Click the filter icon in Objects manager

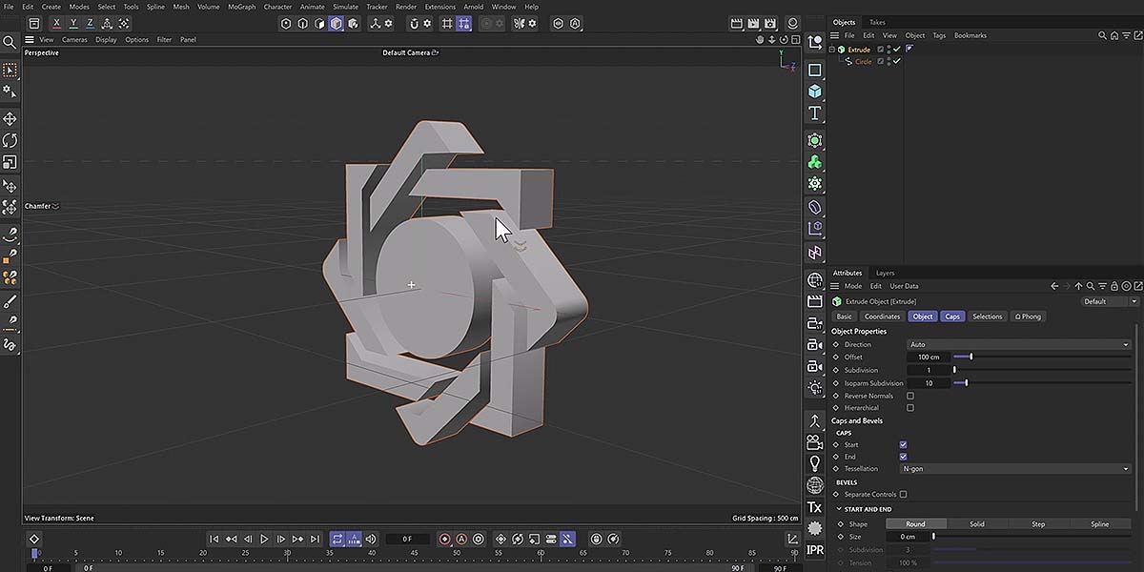point(1125,35)
